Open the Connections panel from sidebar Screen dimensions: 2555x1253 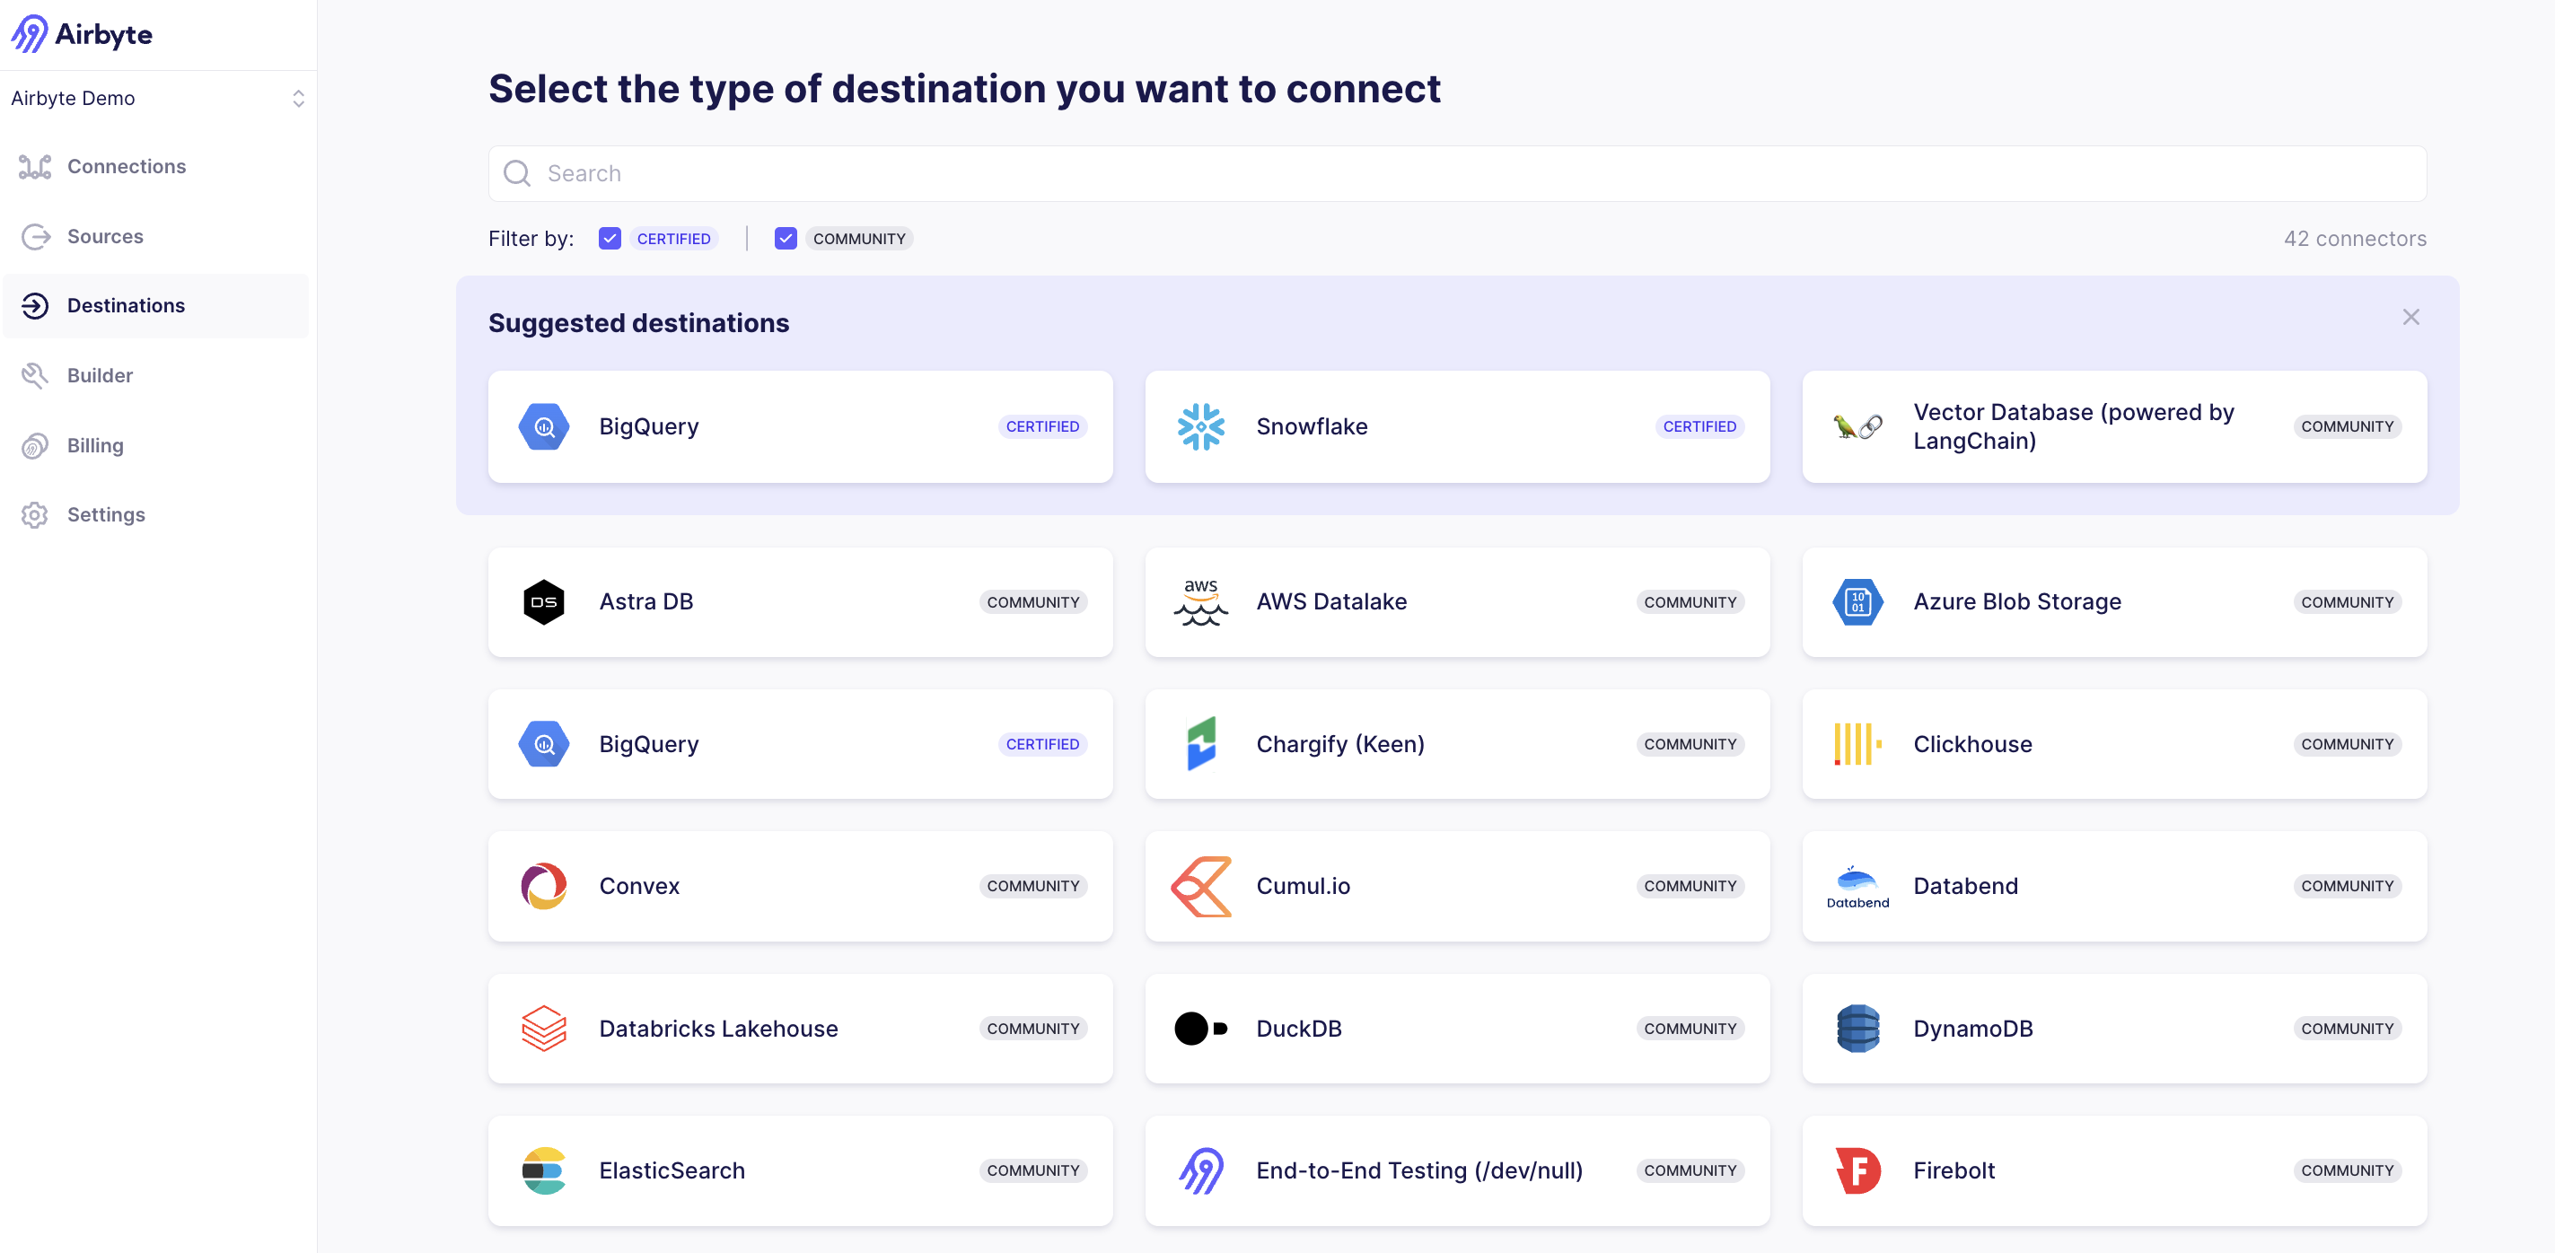126,165
